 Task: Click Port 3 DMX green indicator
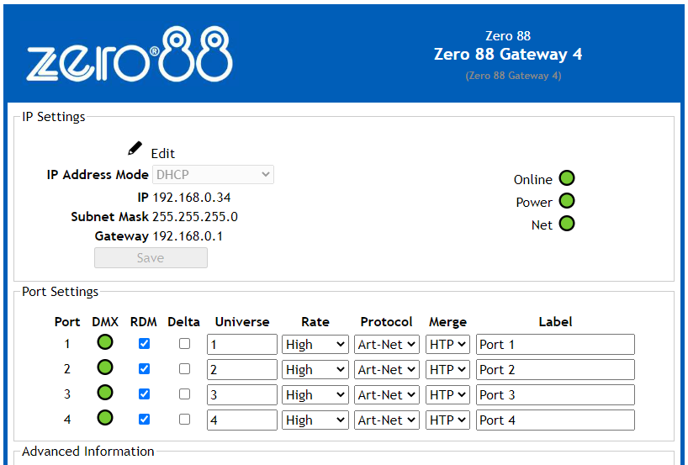(105, 393)
